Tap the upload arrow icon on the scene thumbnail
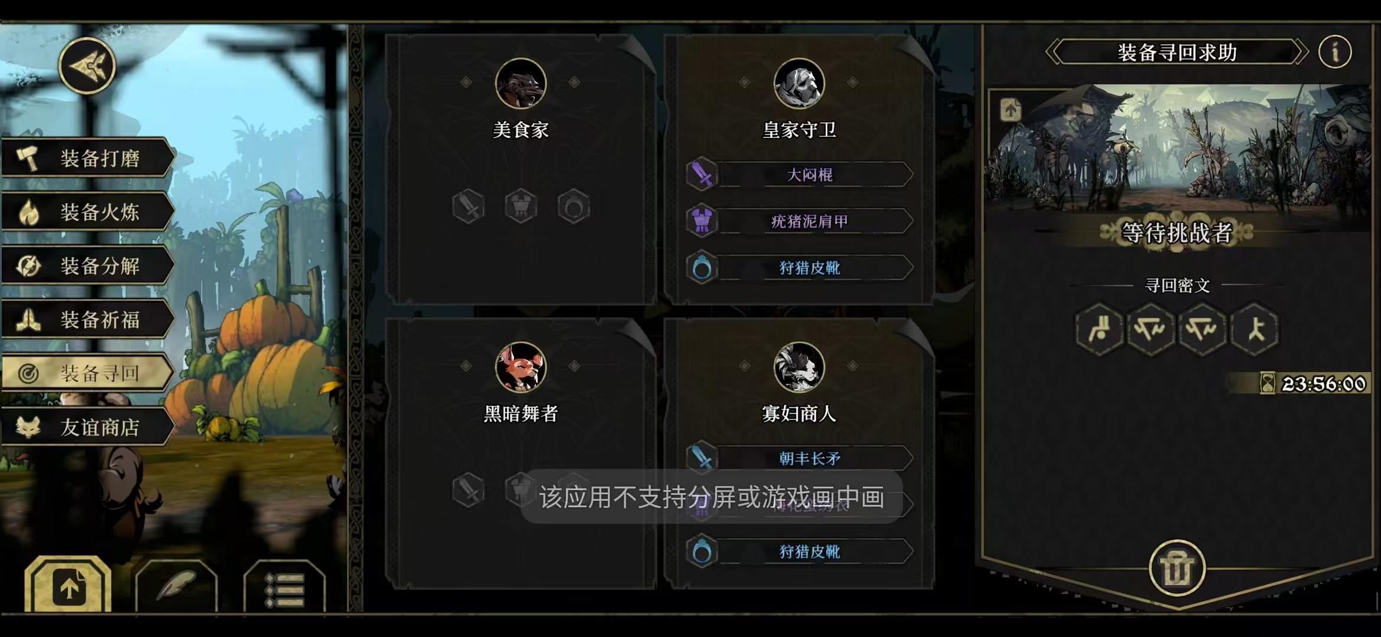 pyautogui.click(x=1011, y=110)
